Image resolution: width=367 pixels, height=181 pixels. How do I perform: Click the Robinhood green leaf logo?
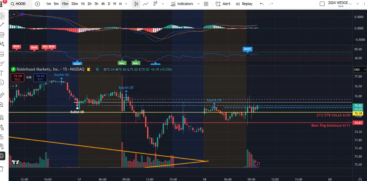pyautogui.click(x=13, y=69)
